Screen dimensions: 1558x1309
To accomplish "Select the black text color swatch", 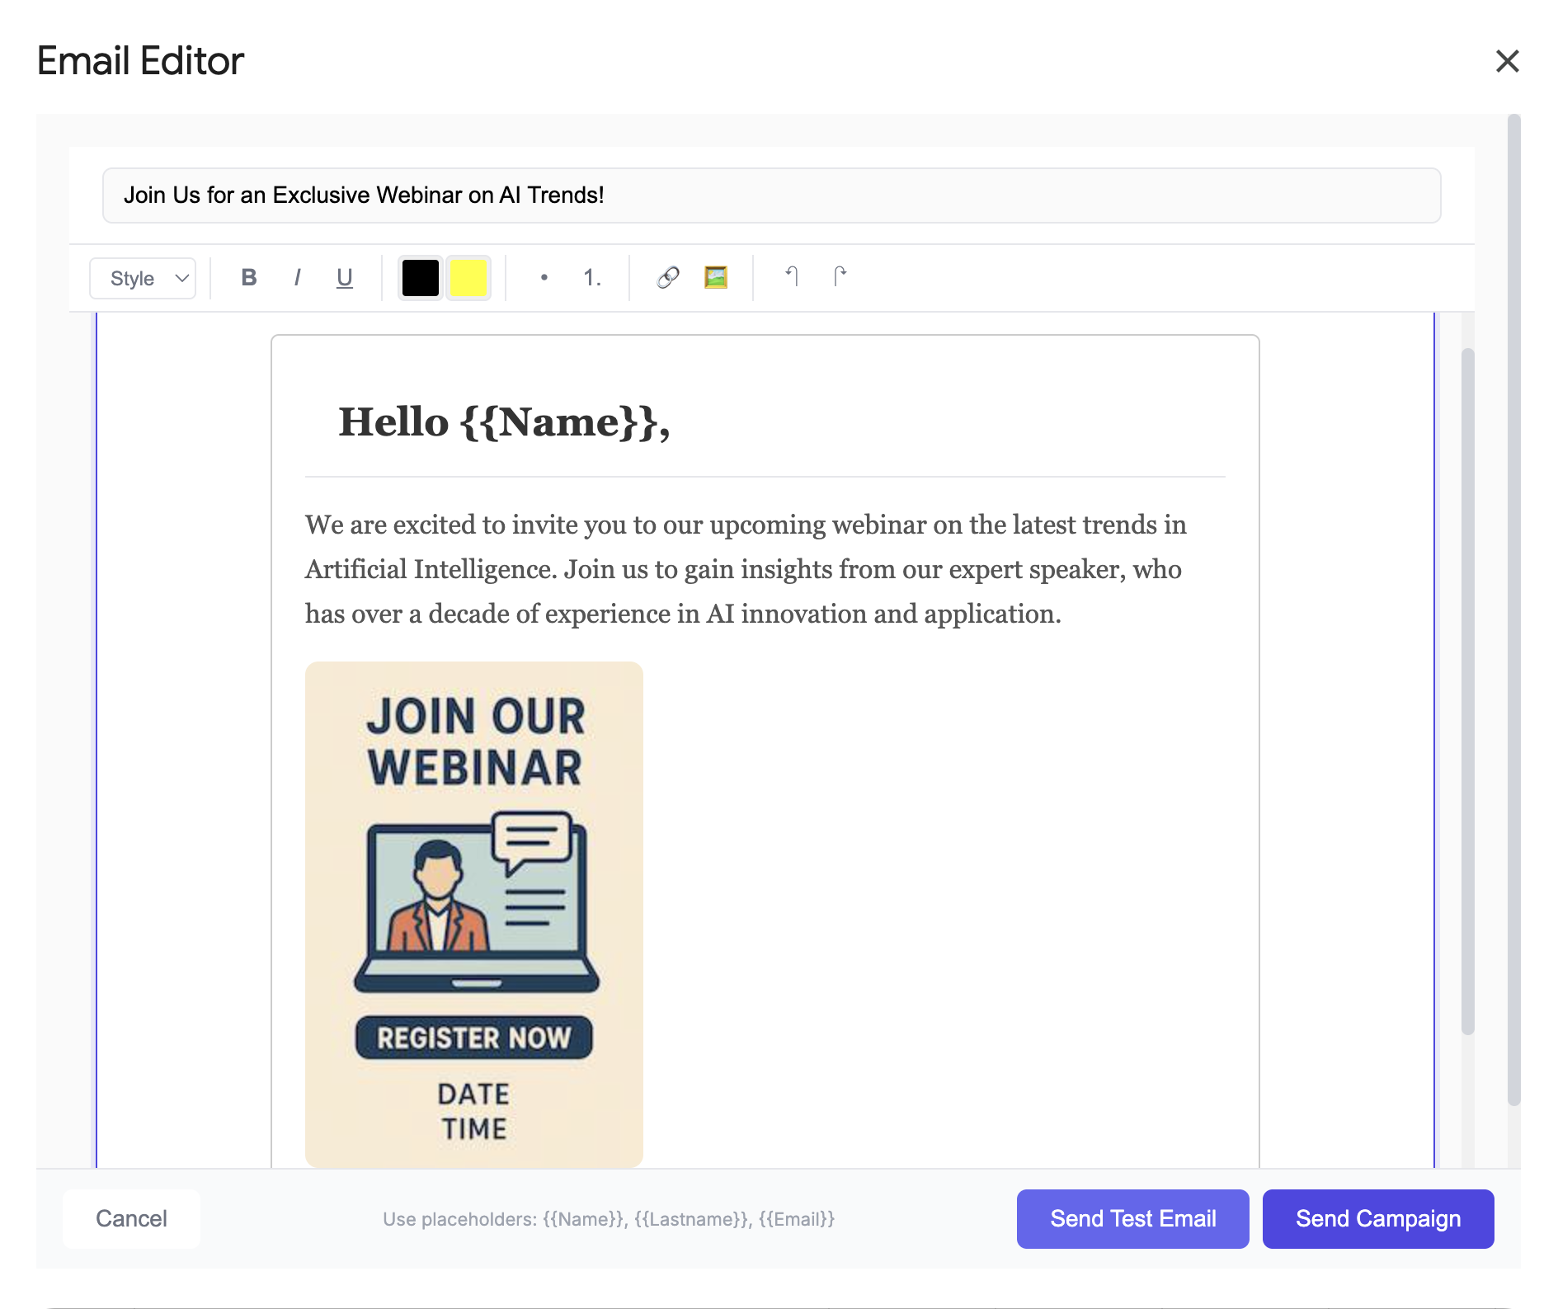I will click(420, 278).
